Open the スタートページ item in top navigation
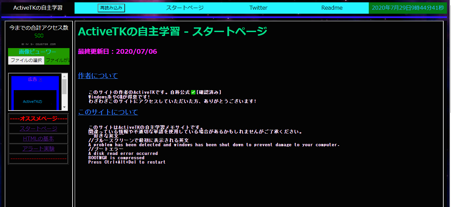Image resolution: width=451 pixels, height=207 pixels. (185, 8)
